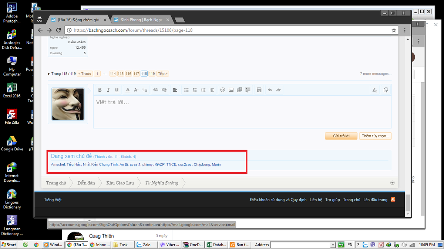Open the font size dropdown
This screenshot has width=444, height=249.
point(136,90)
